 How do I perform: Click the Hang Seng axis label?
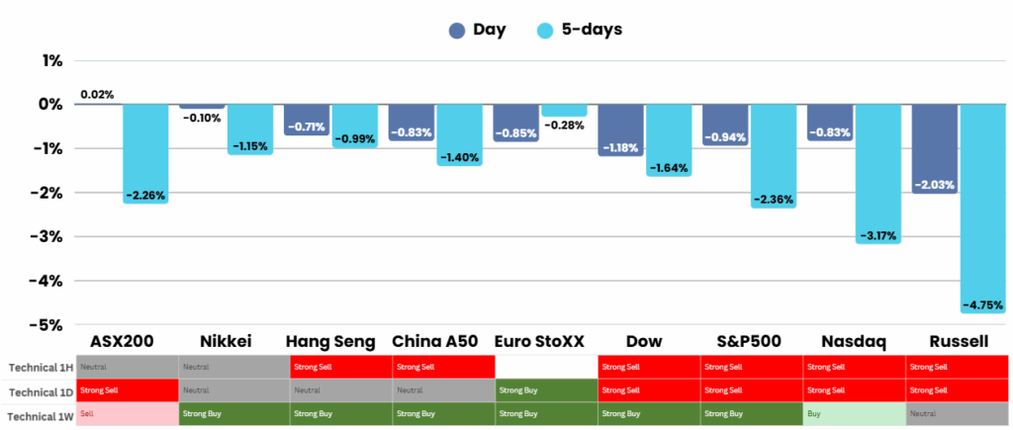(329, 342)
